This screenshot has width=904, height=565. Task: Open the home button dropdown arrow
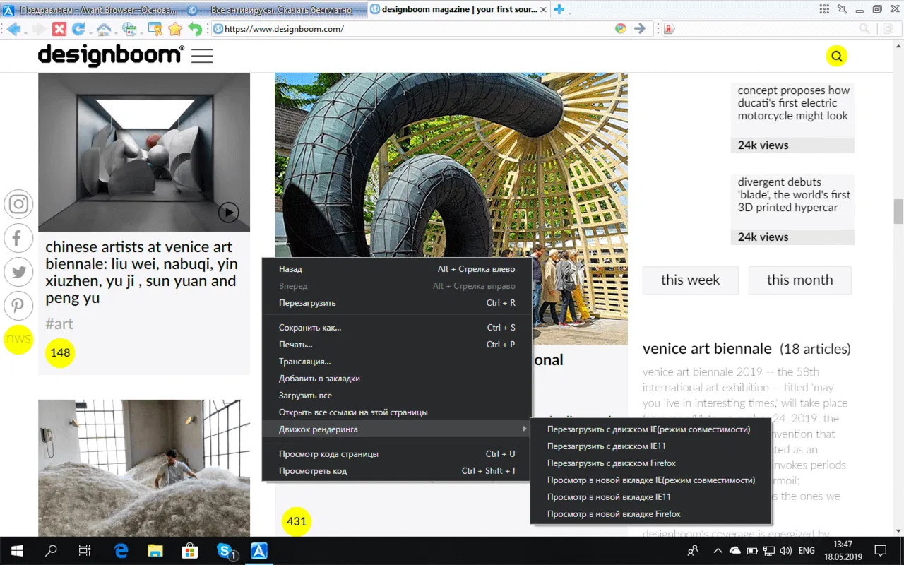(x=114, y=32)
